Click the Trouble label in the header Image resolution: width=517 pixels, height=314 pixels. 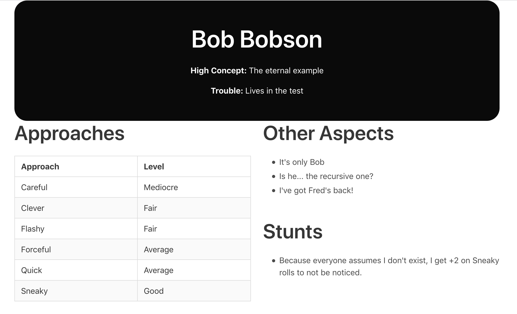(227, 91)
